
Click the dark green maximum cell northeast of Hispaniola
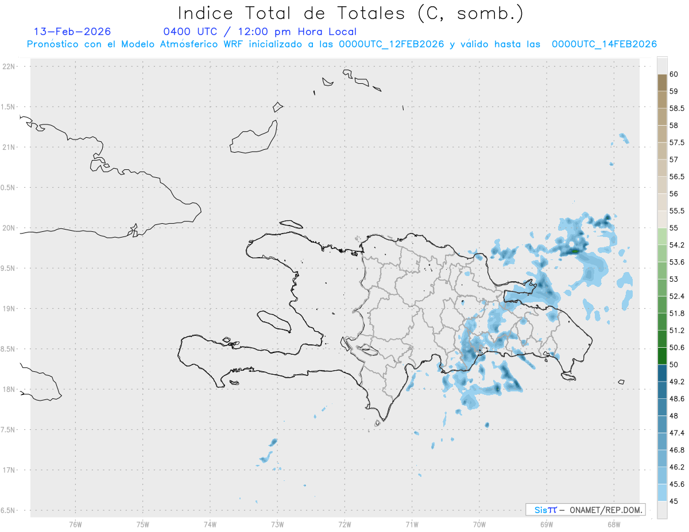coord(574,251)
